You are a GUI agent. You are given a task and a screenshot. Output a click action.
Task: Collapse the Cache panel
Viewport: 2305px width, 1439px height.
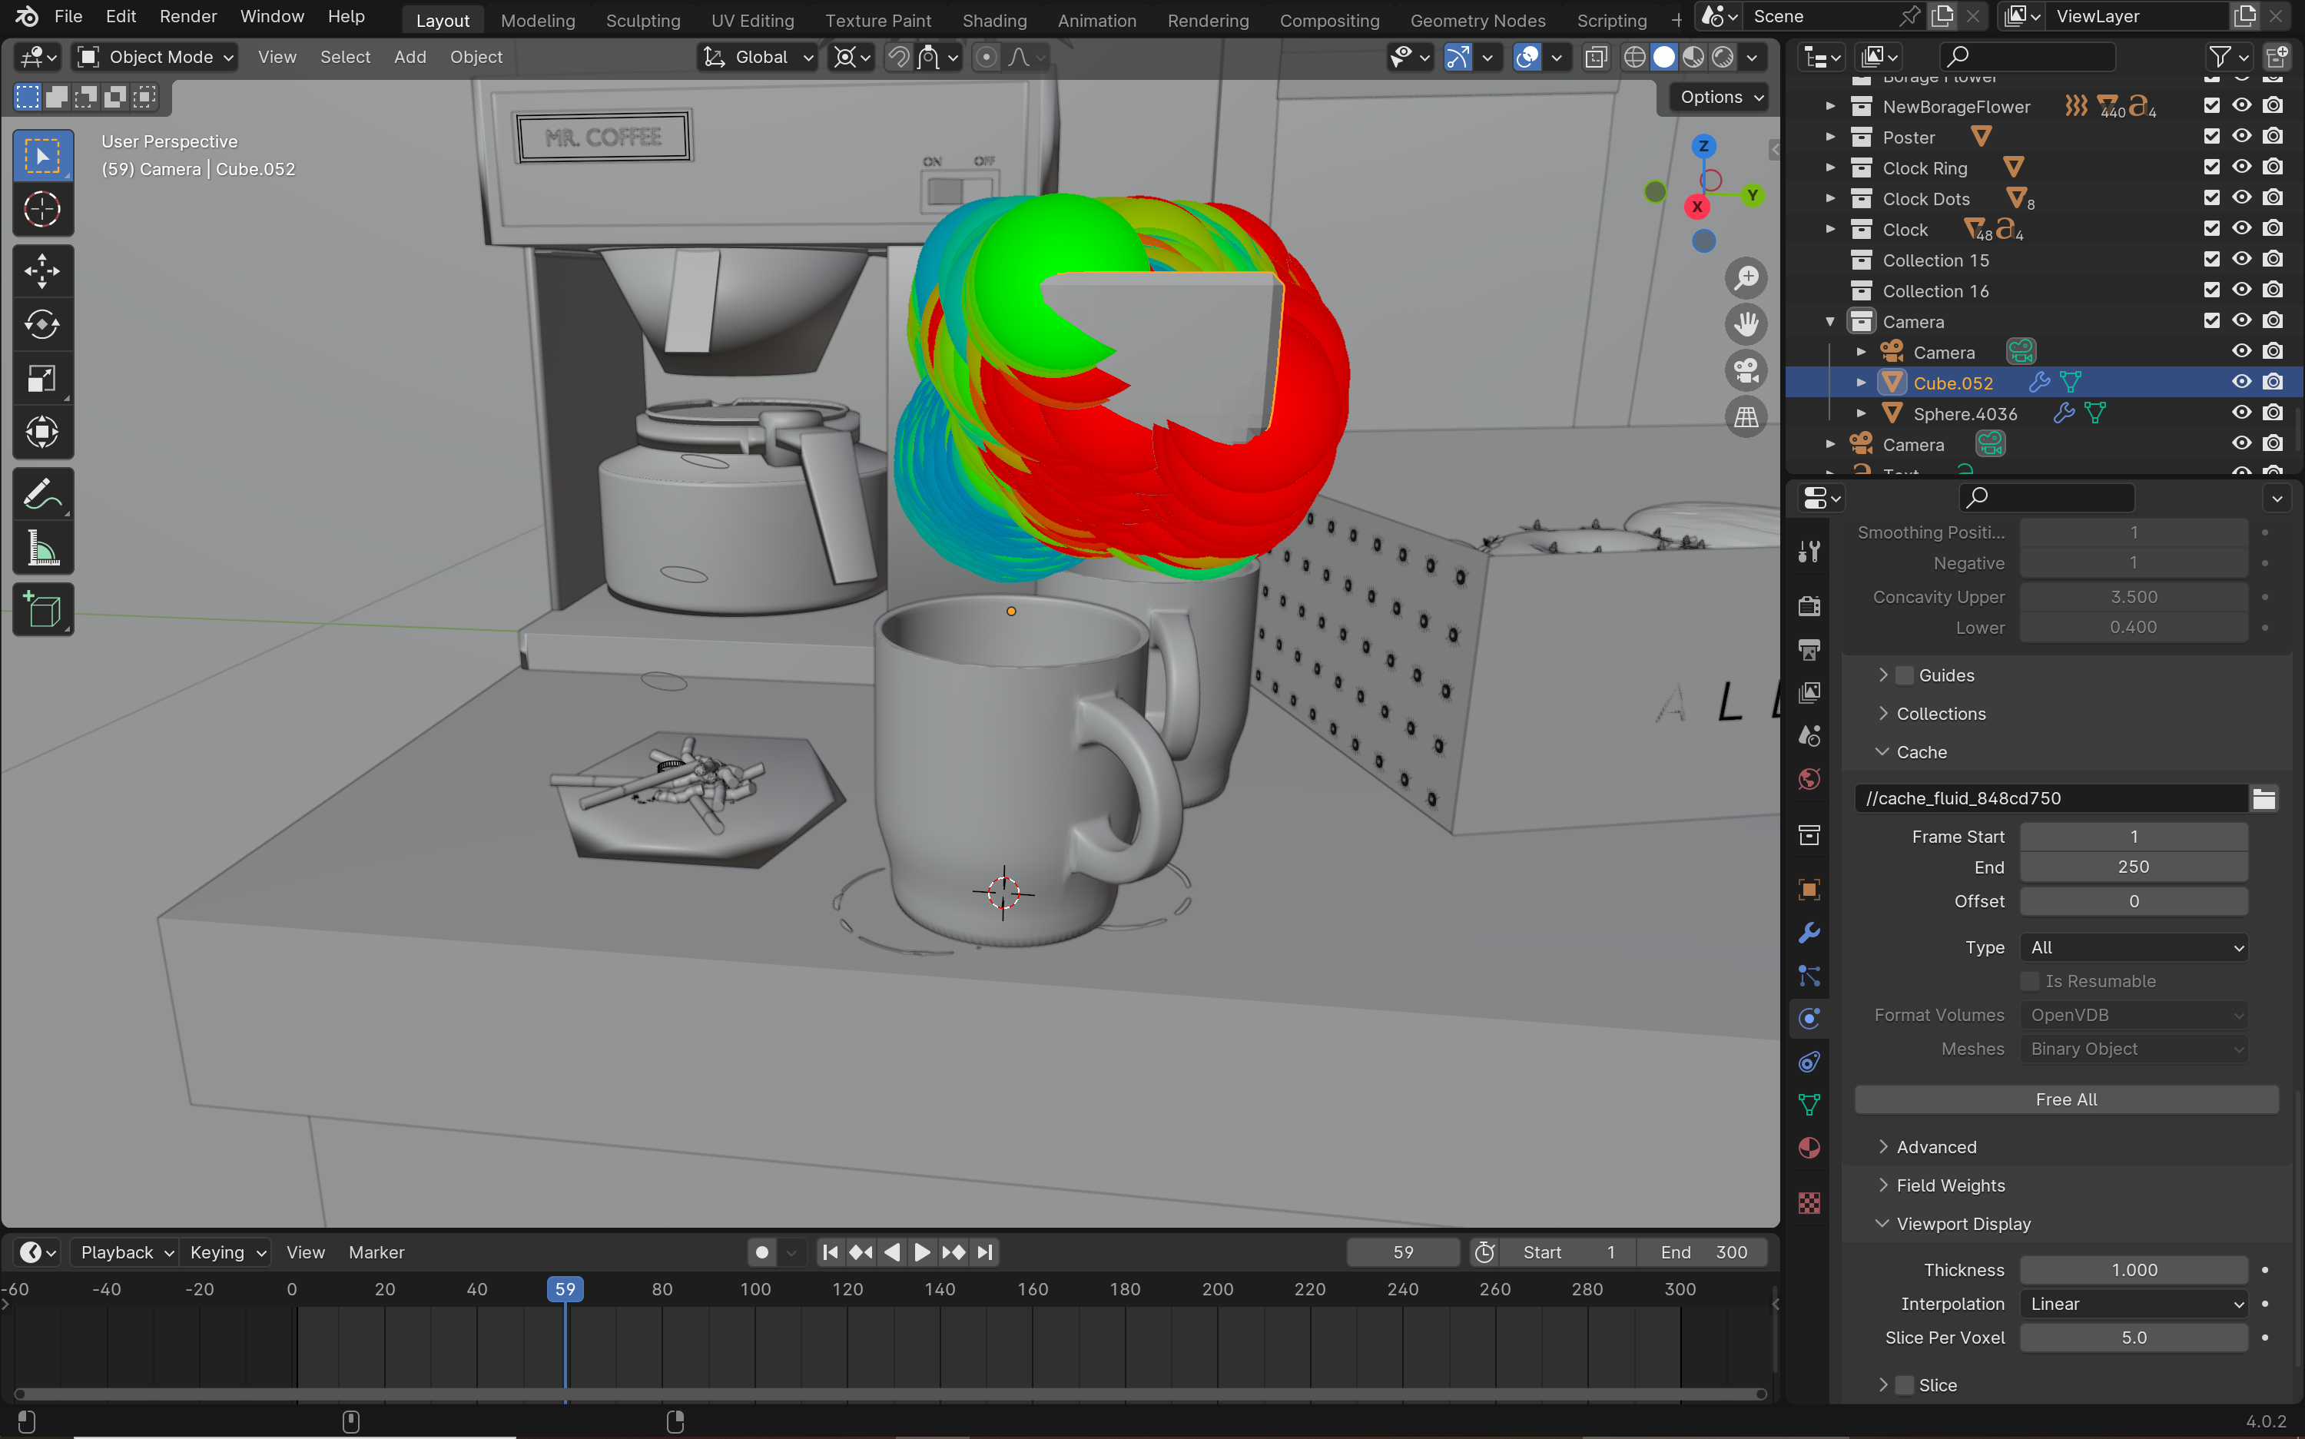tap(1921, 752)
